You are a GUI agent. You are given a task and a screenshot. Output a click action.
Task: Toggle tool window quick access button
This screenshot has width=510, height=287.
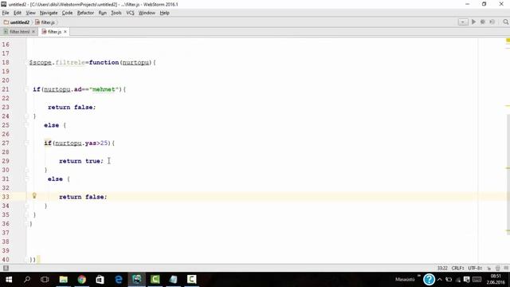[6, 268]
